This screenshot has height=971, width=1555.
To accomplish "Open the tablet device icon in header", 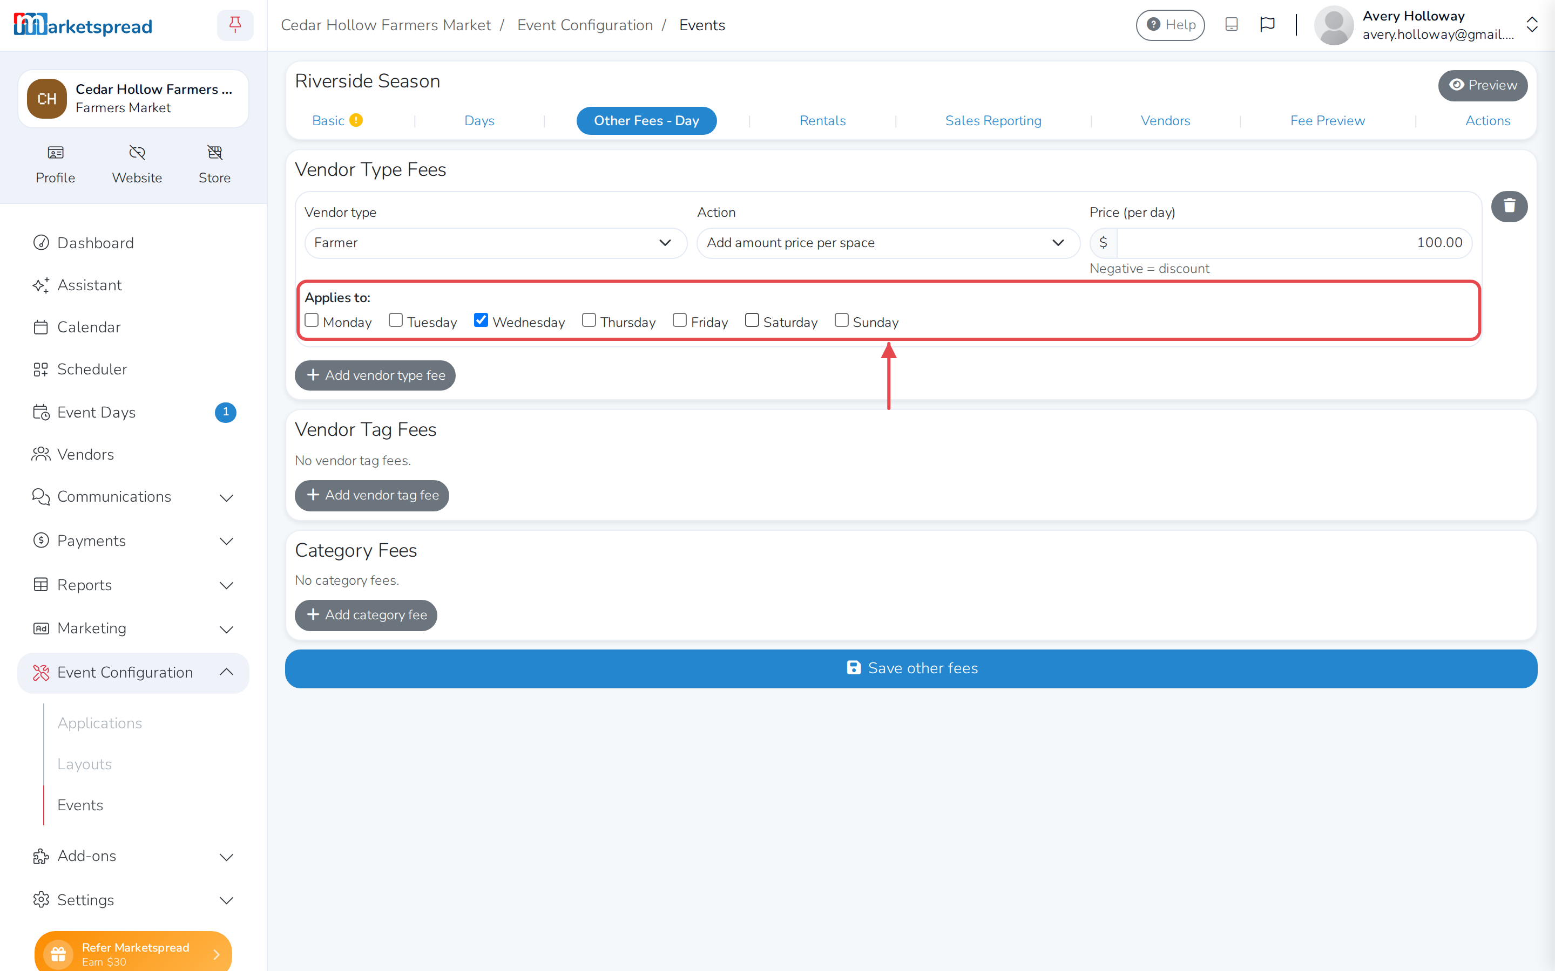I will 1231,25.
